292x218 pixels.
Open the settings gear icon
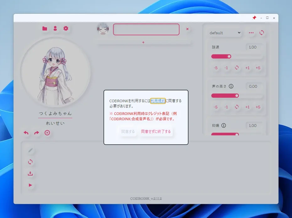(66, 29)
